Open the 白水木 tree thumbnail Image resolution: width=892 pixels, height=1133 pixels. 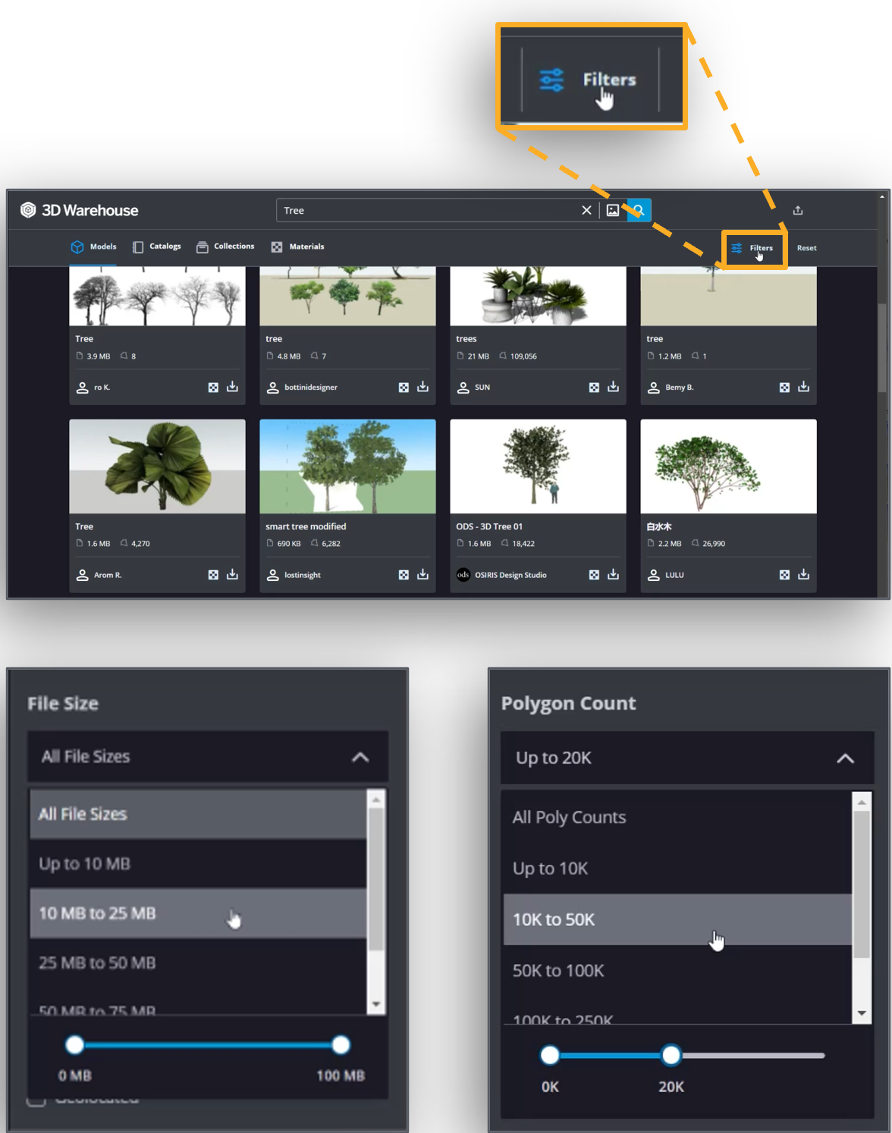[728, 466]
